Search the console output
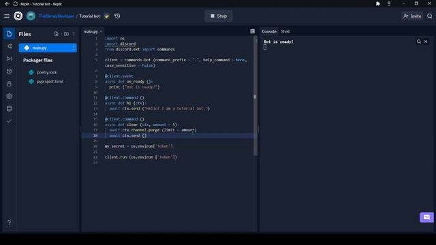 point(418,42)
